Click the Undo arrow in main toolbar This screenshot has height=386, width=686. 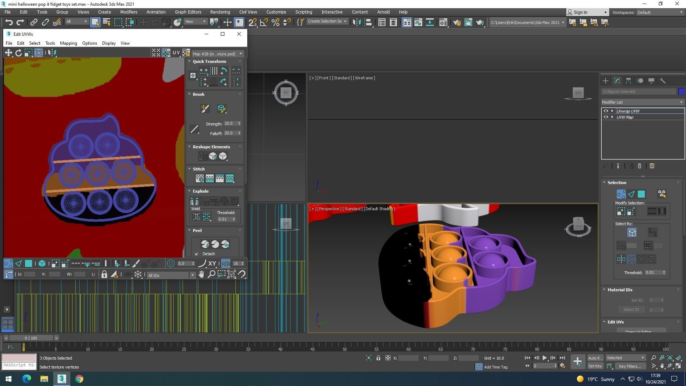pos(9,23)
